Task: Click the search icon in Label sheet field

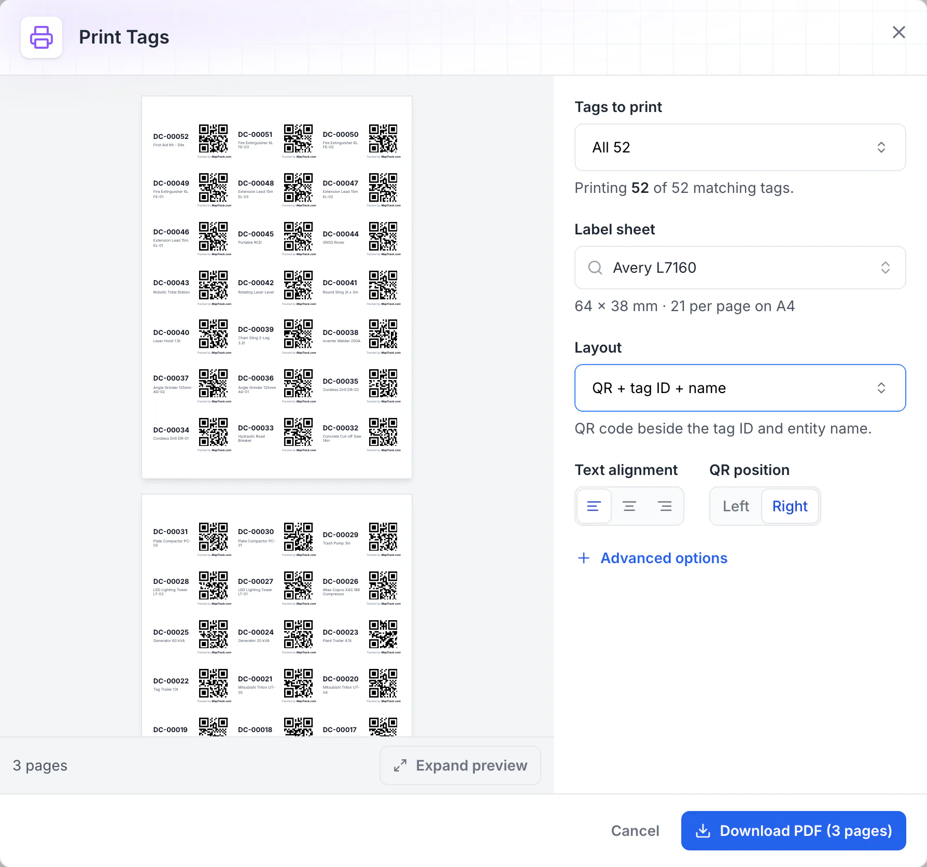Action: coord(595,268)
